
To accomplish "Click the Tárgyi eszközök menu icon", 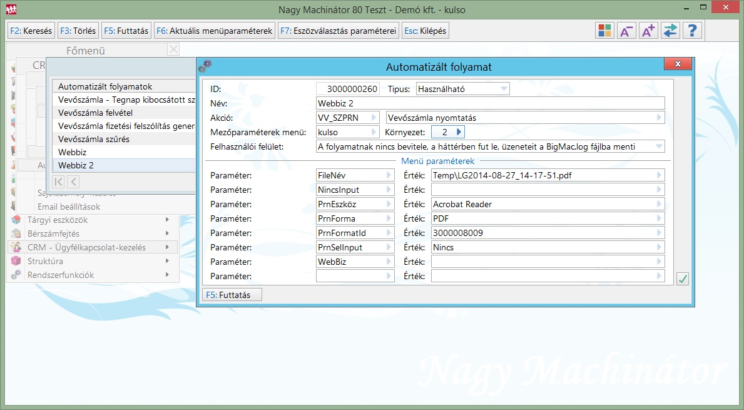I will pos(17,220).
